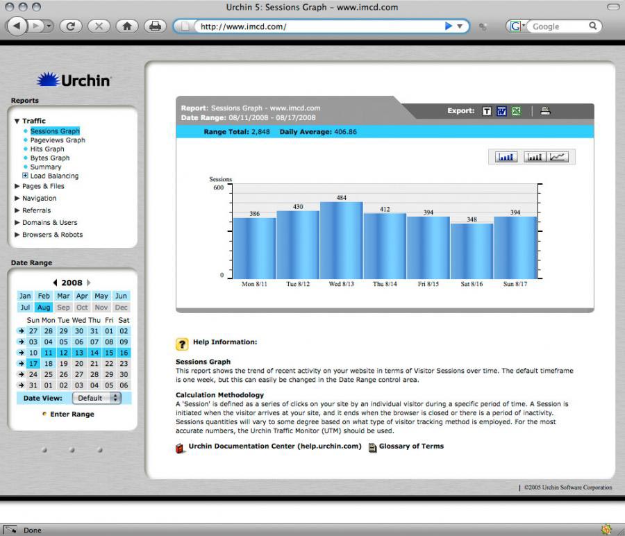
Task: Print the page with the printer toolbar button
Action: pos(155,26)
